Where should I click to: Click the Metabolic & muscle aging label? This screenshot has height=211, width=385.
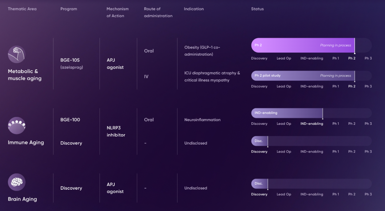coord(25,75)
